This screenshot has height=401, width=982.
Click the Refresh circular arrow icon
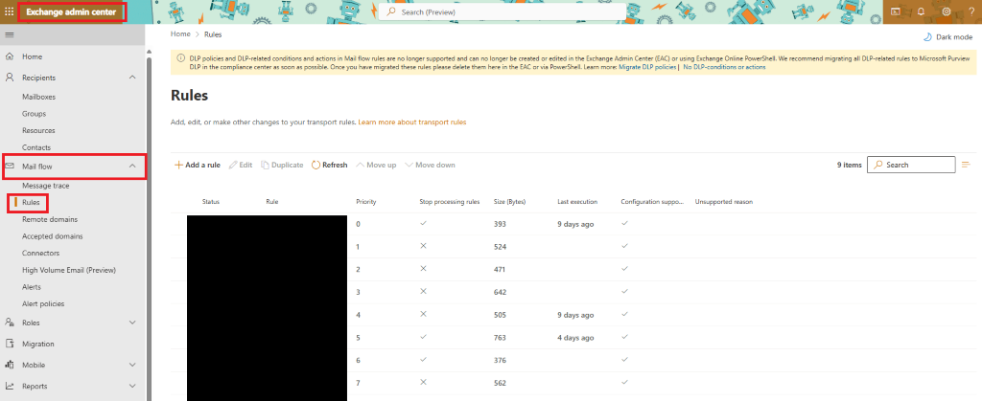click(x=316, y=165)
